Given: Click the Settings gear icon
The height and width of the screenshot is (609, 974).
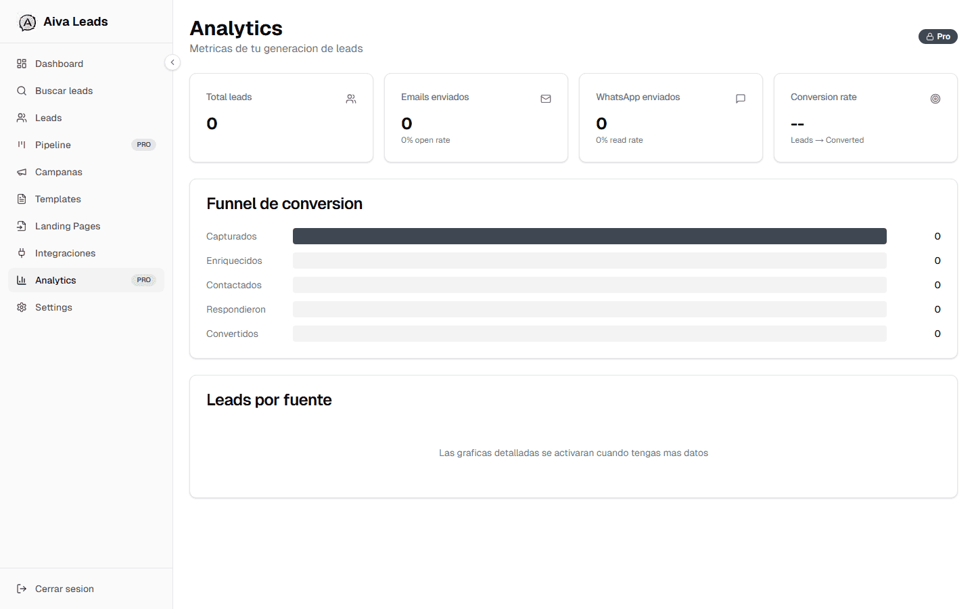Looking at the screenshot, I should tap(22, 307).
